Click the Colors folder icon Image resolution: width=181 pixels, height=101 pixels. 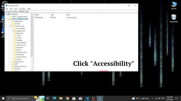point(15,36)
